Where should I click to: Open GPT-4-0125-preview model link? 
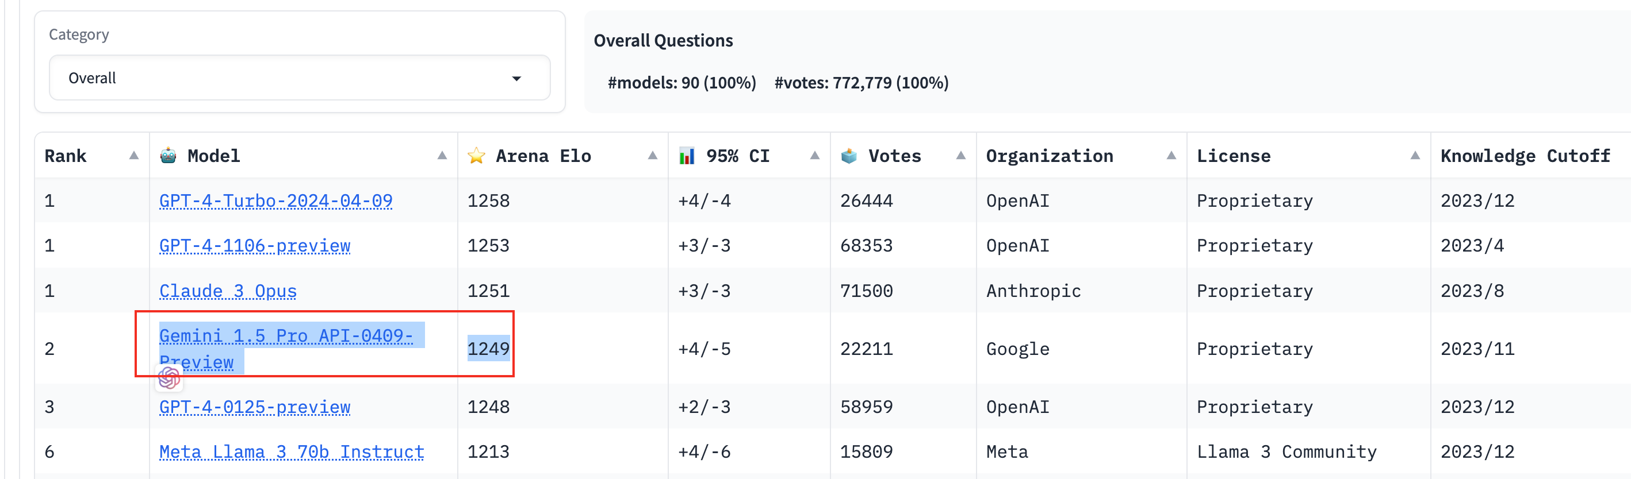pos(255,407)
